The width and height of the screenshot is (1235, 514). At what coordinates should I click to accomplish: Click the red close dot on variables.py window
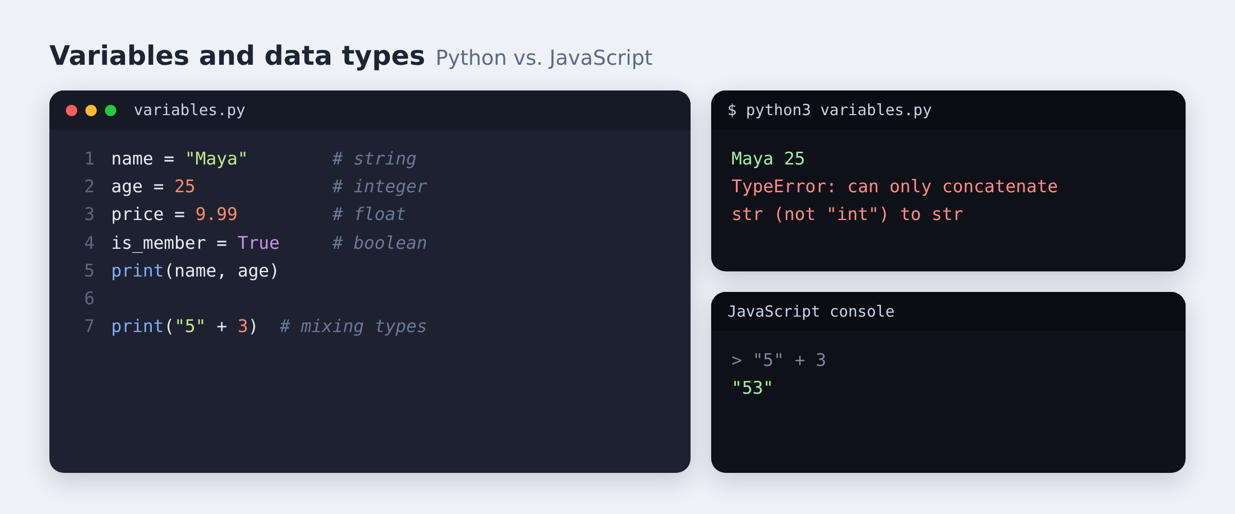[72, 111]
